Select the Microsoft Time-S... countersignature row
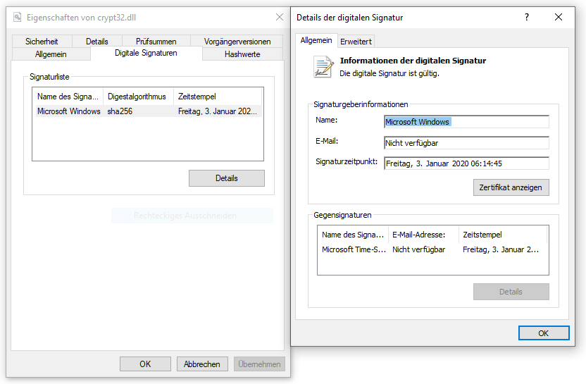 click(432, 249)
